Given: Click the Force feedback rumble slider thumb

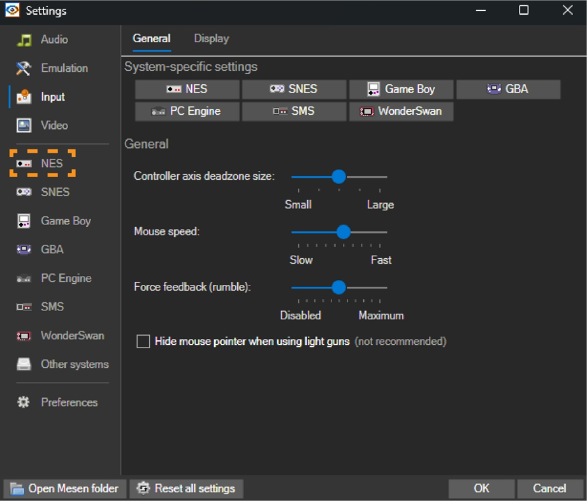Looking at the screenshot, I should click(338, 287).
